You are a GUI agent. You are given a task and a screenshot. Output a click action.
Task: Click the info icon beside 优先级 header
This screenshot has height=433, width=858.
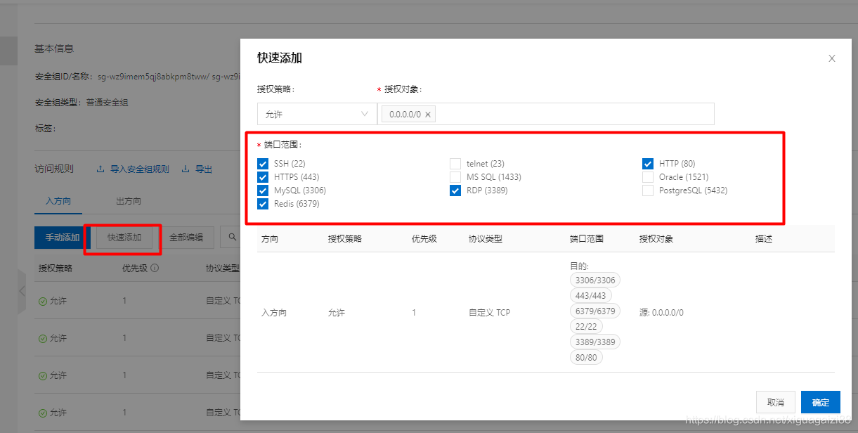coord(154,268)
